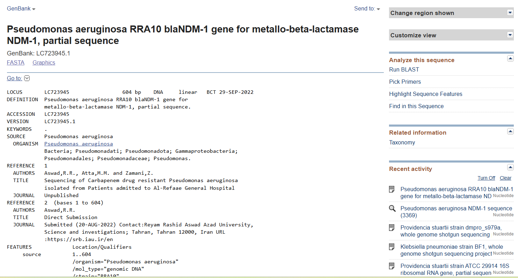Switch to the Graphics view

(x=44, y=62)
